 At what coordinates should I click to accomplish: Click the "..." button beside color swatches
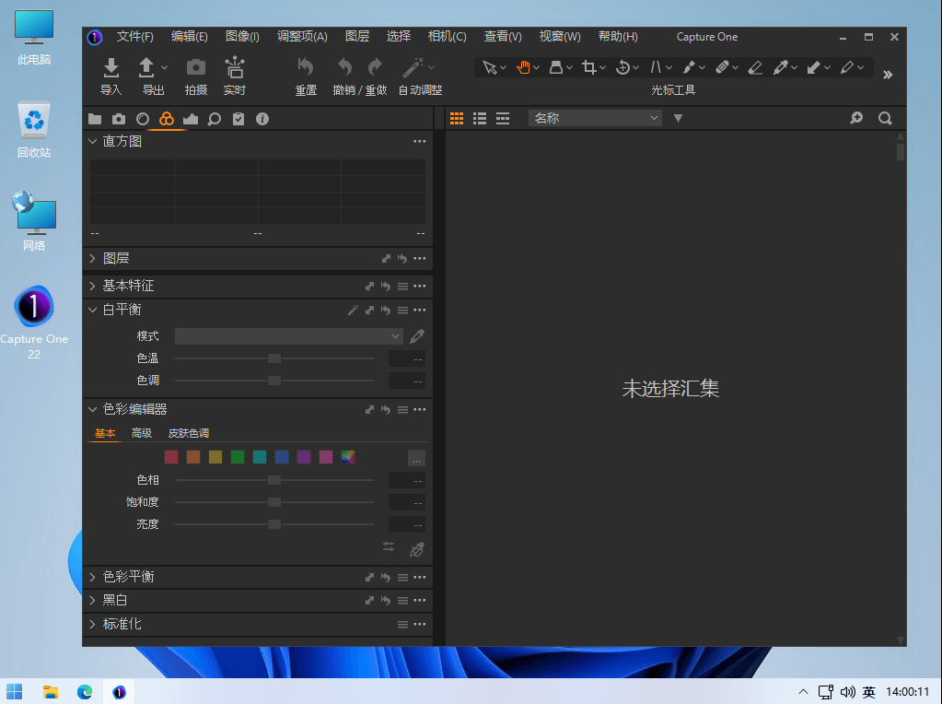coord(416,458)
